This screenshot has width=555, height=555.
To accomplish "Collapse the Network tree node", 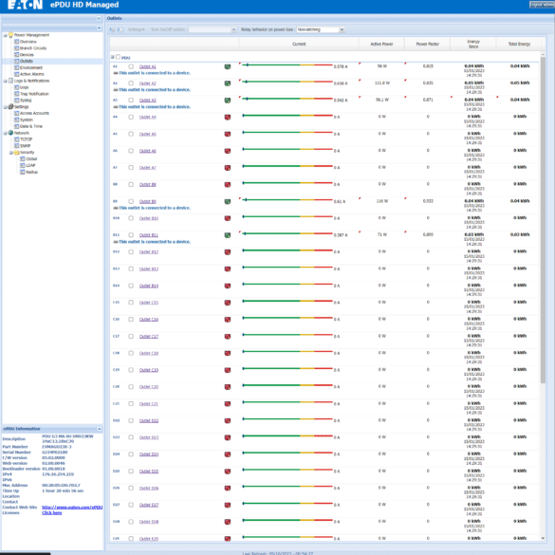I will tap(6, 133).
